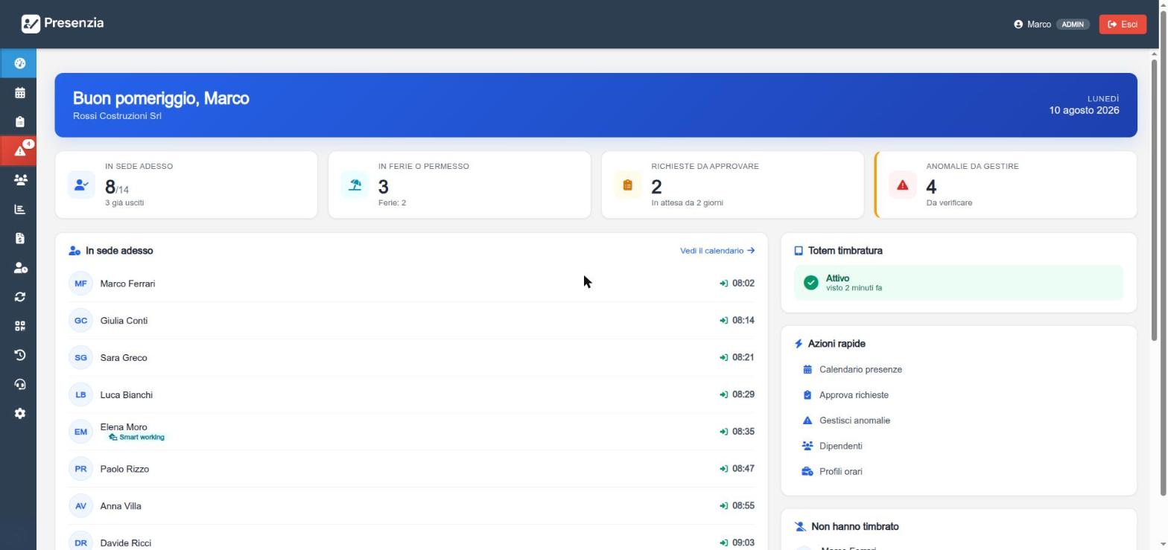Open the clipboard requests icon in sidebar
Screen dimensions: 1168x550
[19, 121]
